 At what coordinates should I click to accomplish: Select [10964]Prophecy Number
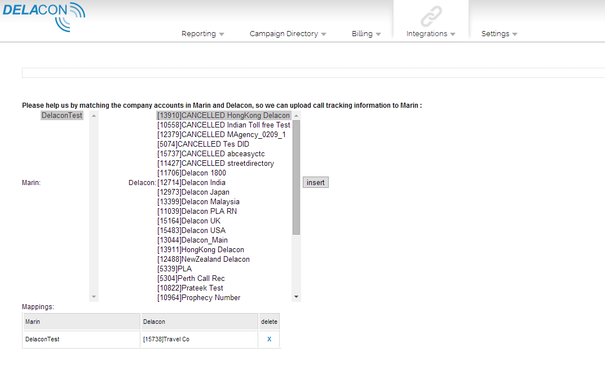pos(224,297)
